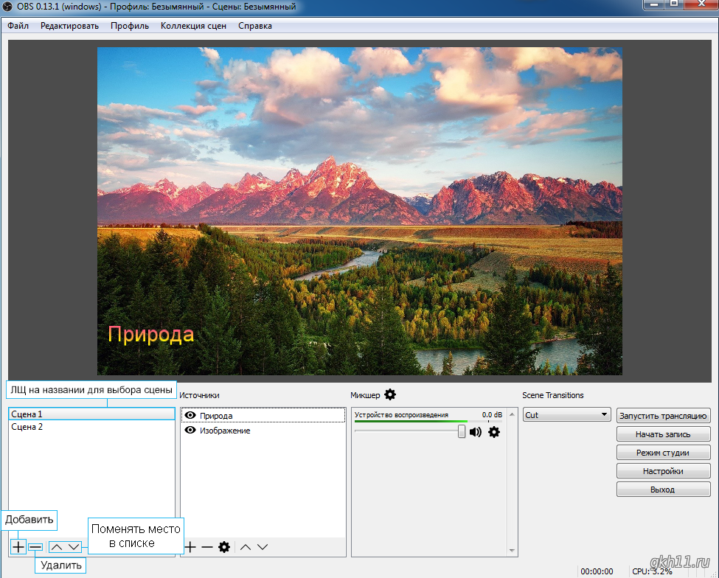Click the CPU usage status text
This screenshot has width=719, height=578.
tap(652, 571)
